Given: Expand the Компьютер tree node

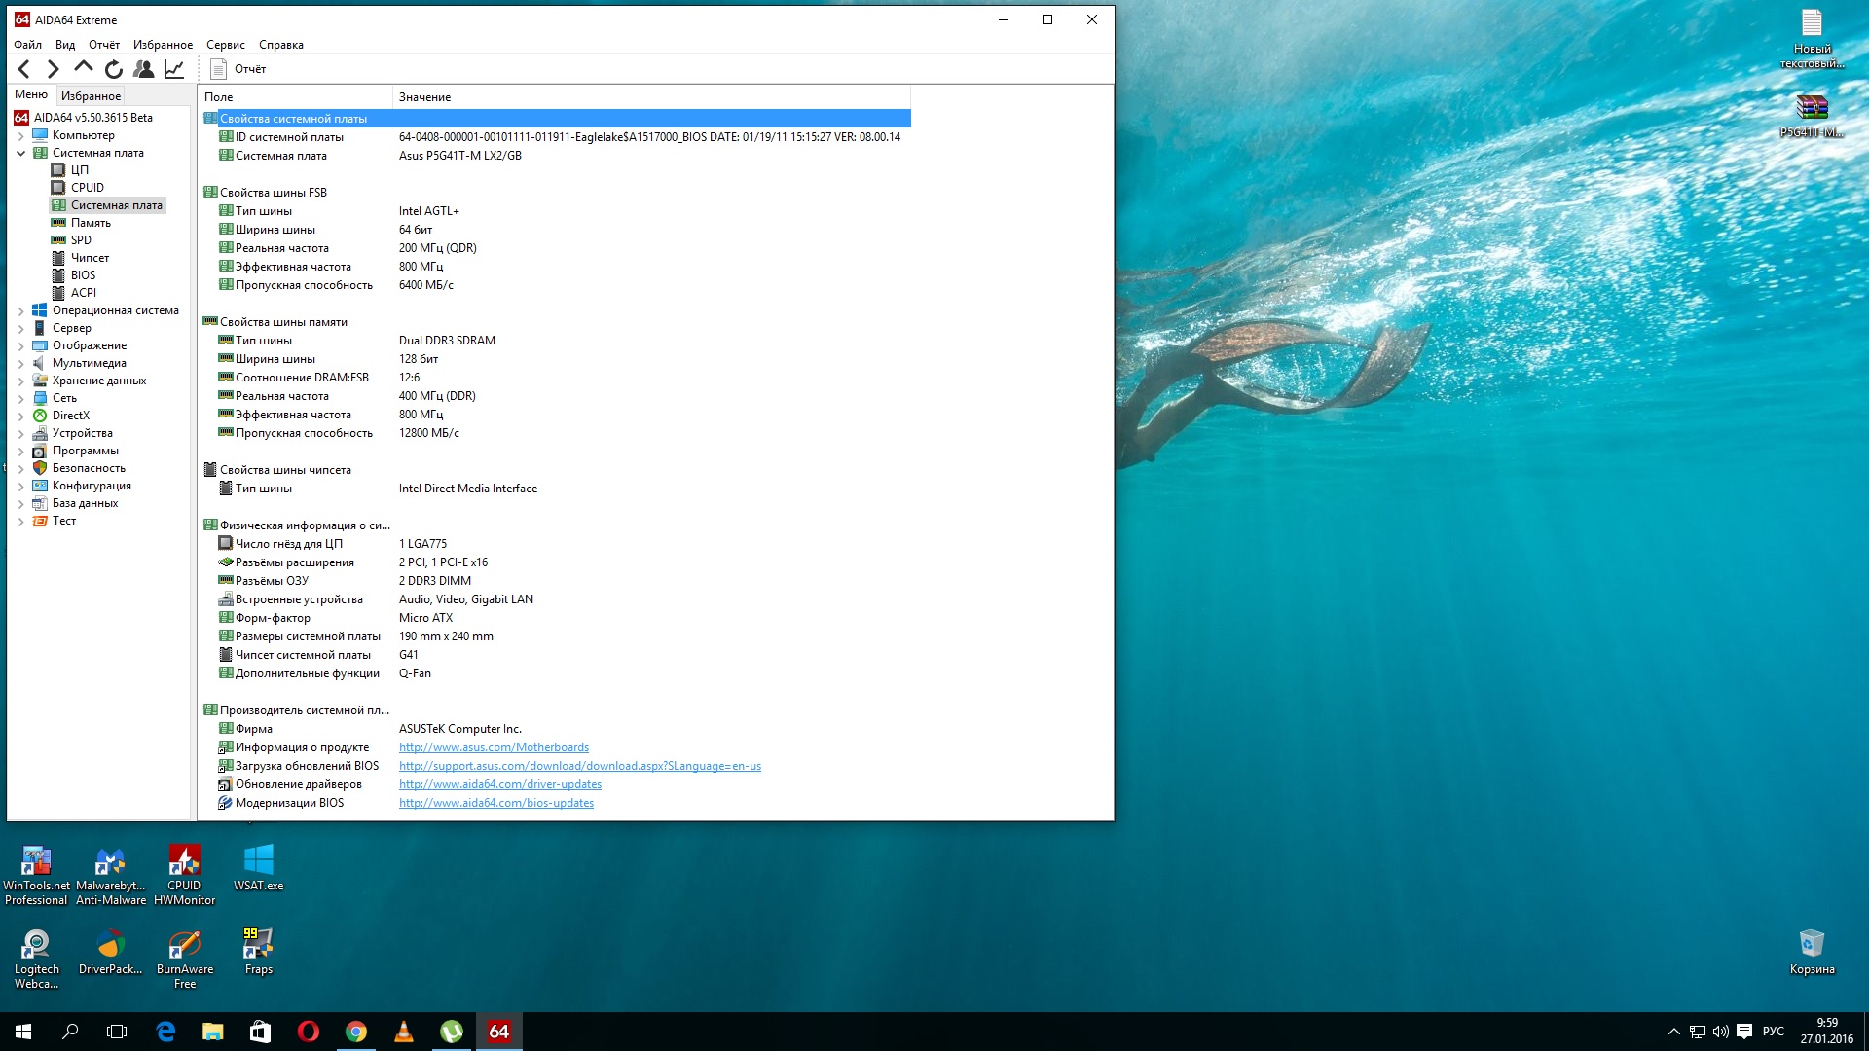Looking at the screenshot, I should 21,135.
